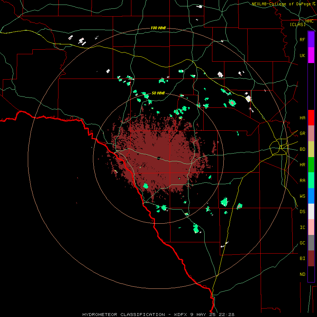The height and width of the screenshot is (317, 317).
Task: Click the '[CLAS]' label
Action: pyautogui.click(x=298, y=24)
